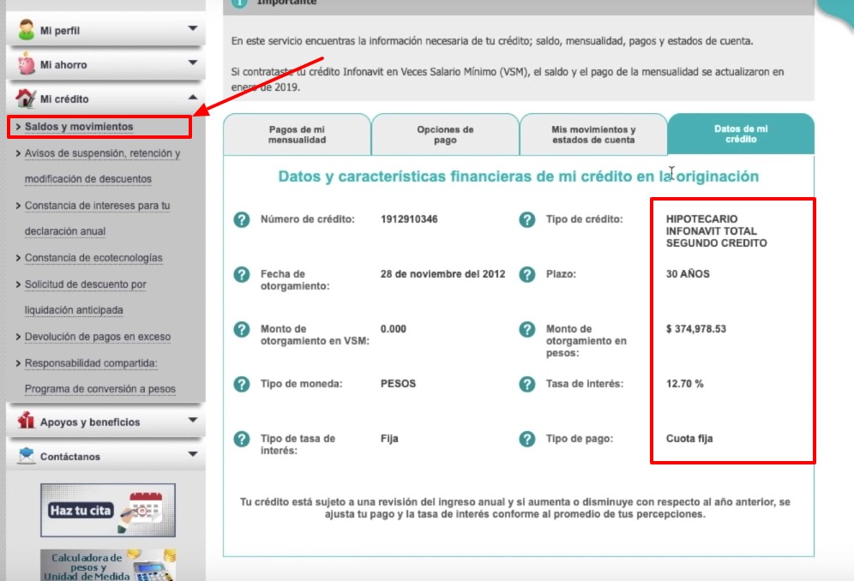This screenshot has width=854, height=581.
Task: Click the Cuota fija payment type value
Action: pyautogui.click(x=689, y=439)
